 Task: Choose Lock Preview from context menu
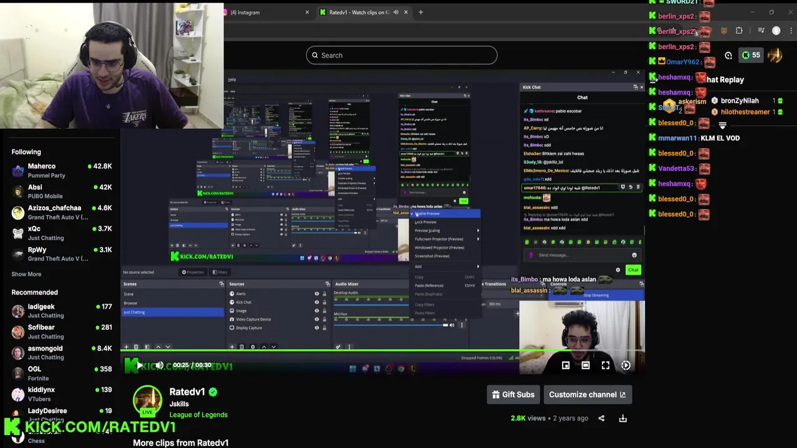tap(446, 222)
